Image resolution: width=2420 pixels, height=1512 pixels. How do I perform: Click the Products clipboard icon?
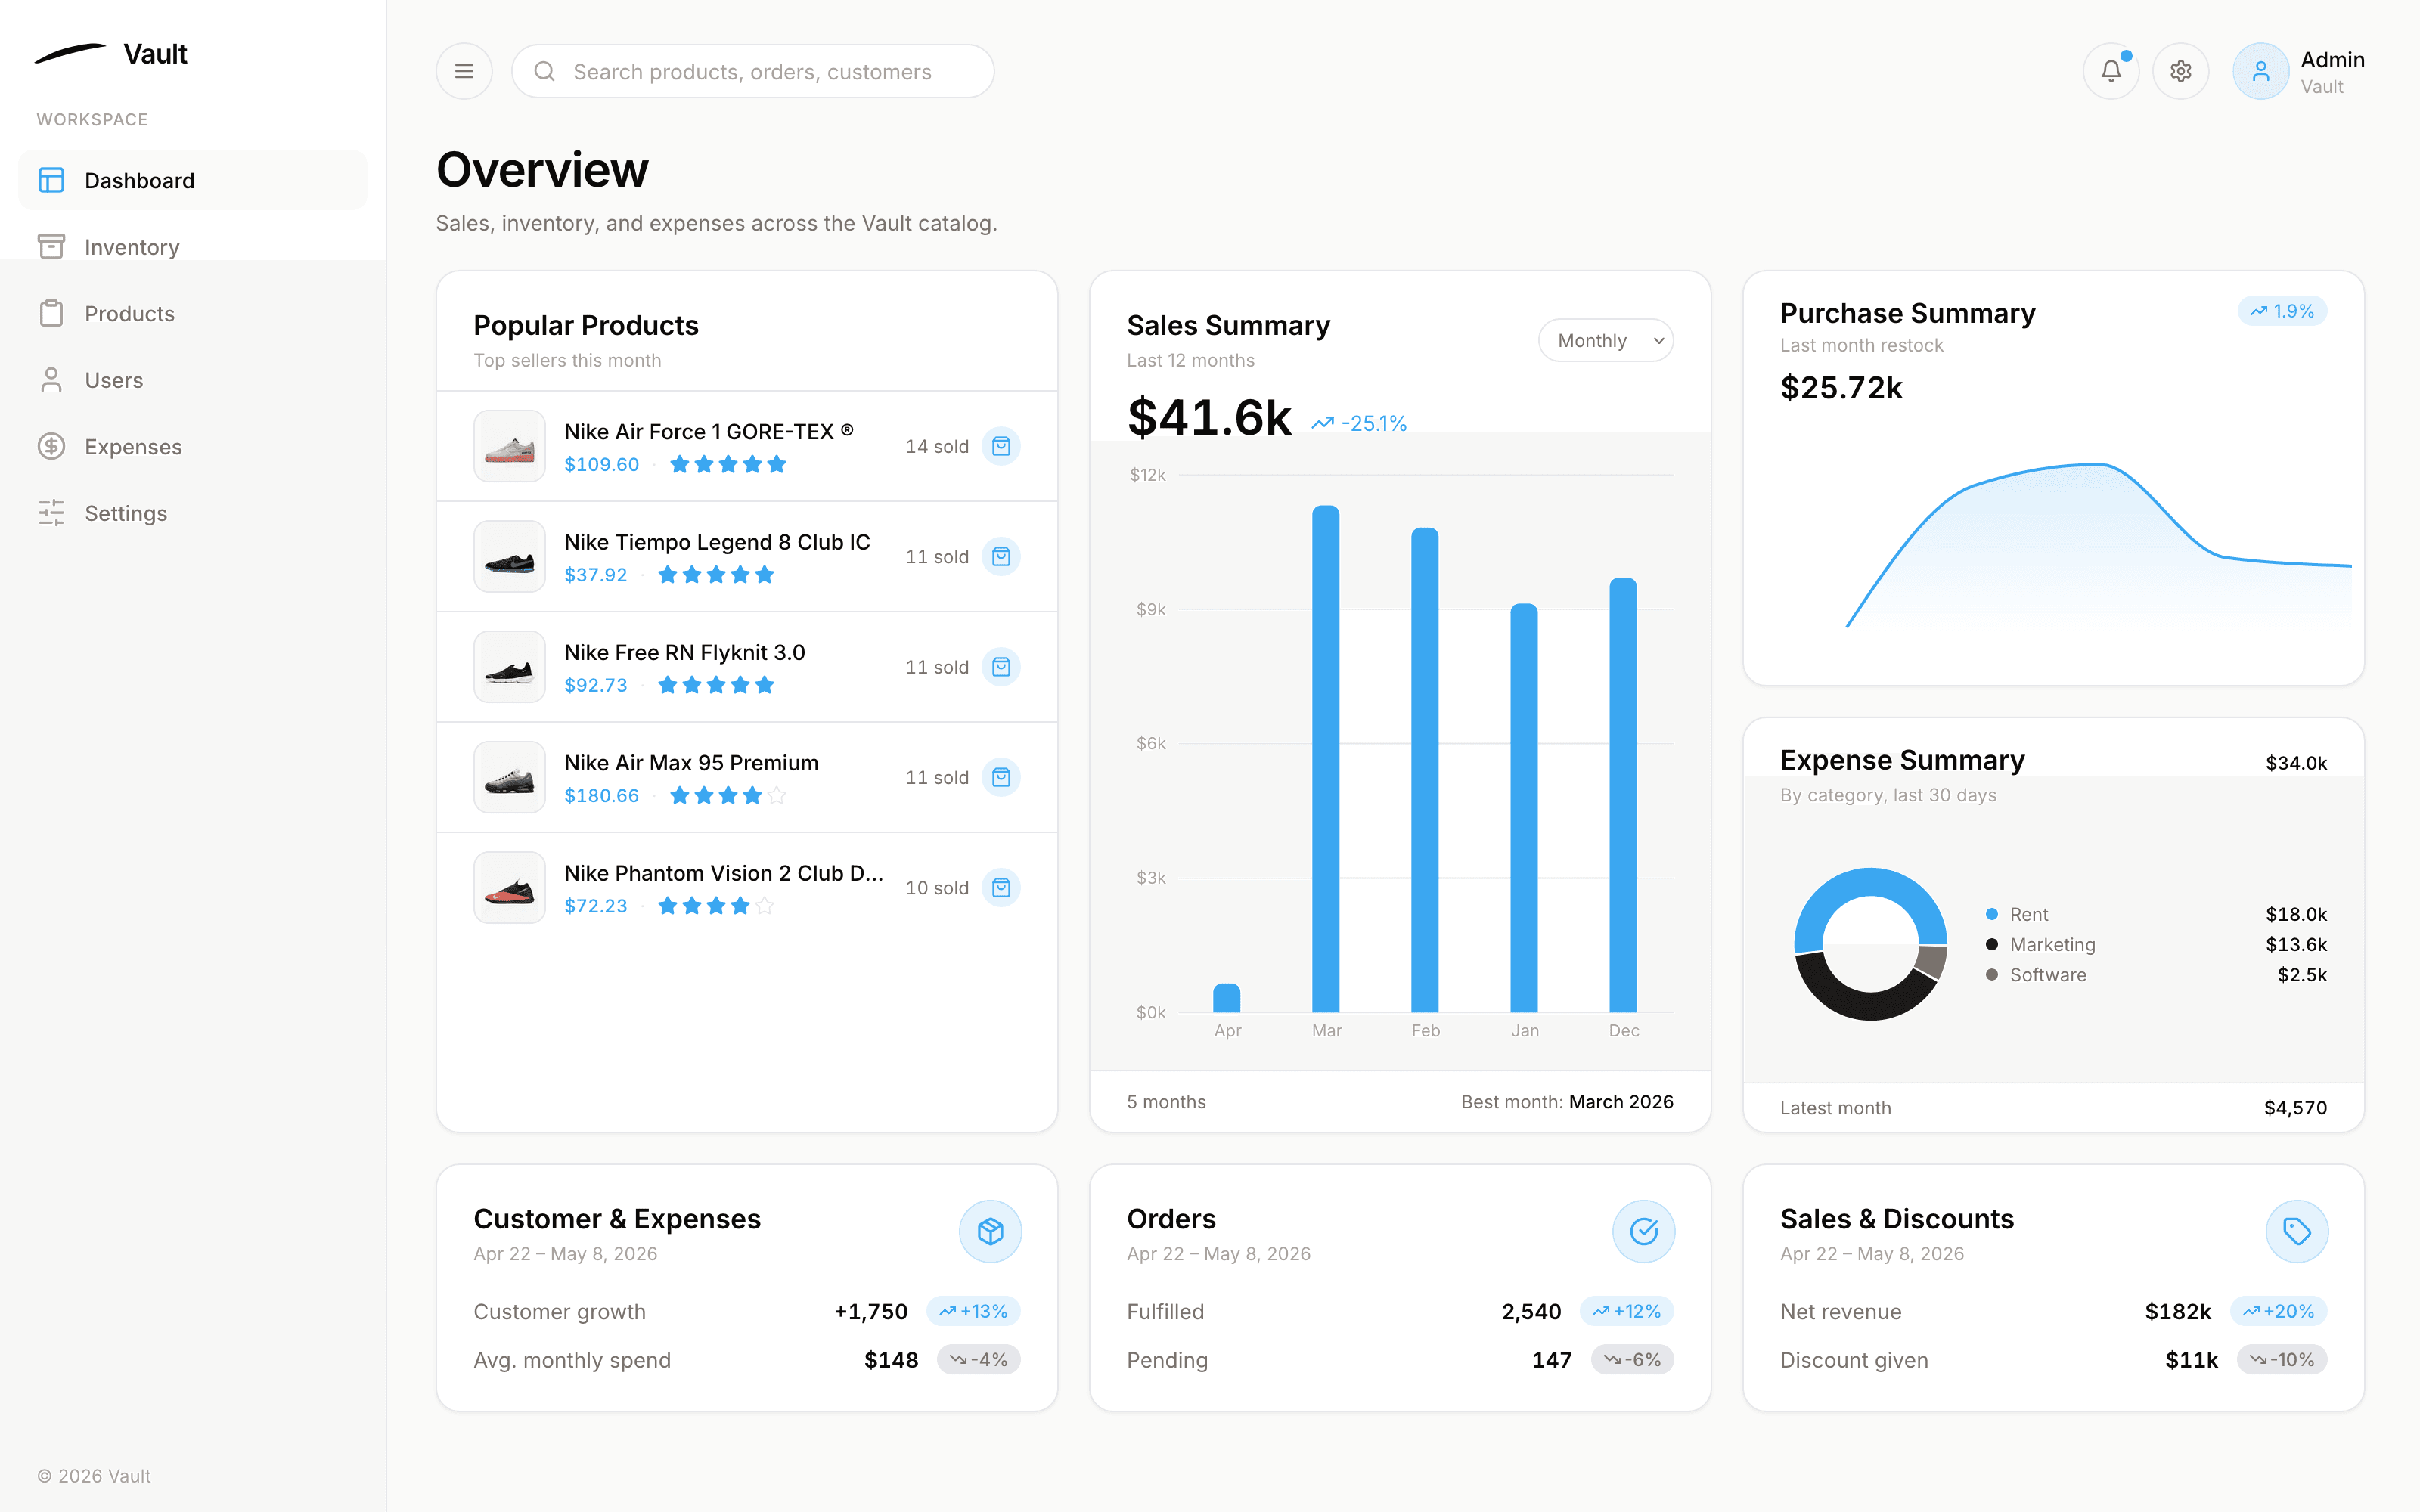click(x=51, y=313)
